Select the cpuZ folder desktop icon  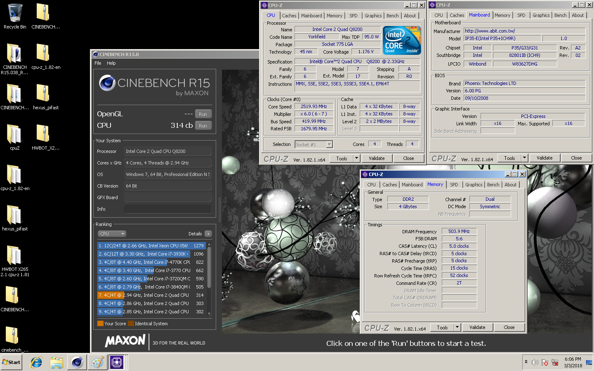tap(15, 138)
